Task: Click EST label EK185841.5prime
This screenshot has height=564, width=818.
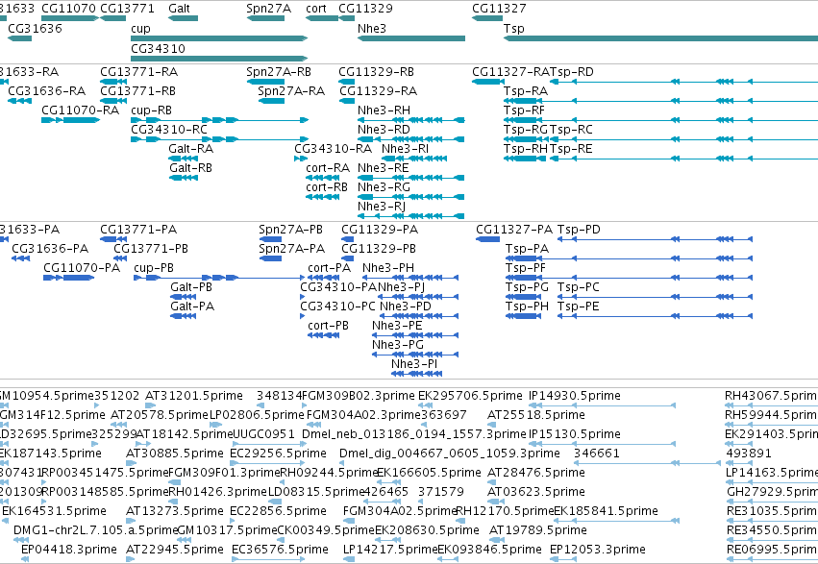Action: [x=606, y=511]
